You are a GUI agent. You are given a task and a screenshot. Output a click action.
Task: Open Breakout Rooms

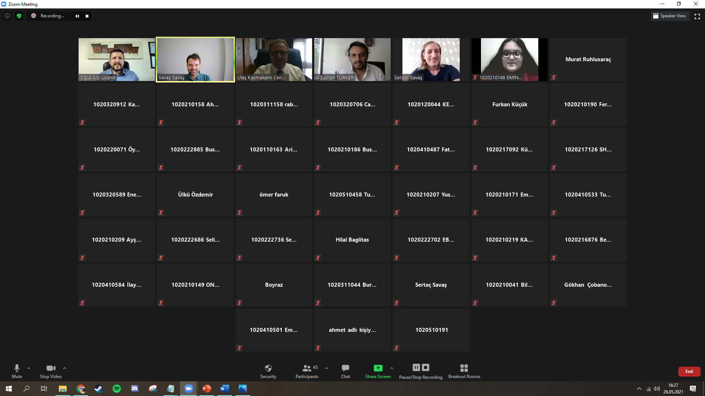[464, 371]
